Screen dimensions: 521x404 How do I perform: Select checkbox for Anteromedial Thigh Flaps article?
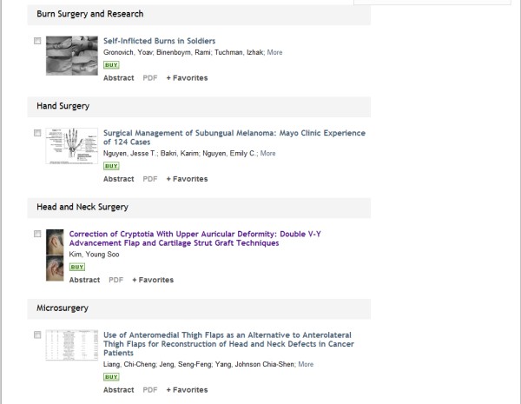click(37, 334)
